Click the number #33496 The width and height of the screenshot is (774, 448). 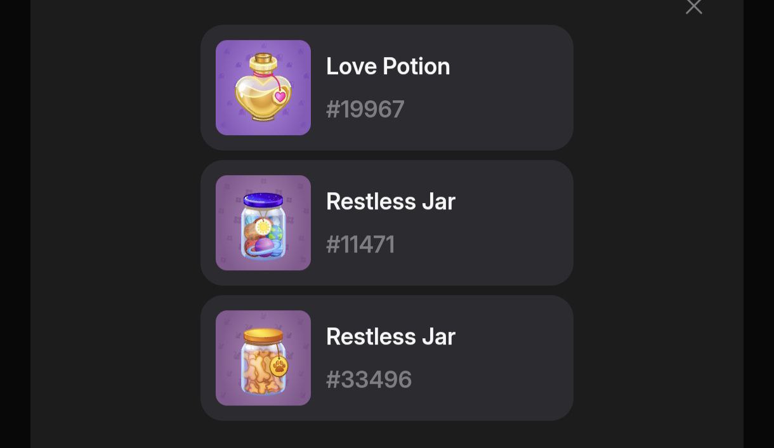[369, 379]
